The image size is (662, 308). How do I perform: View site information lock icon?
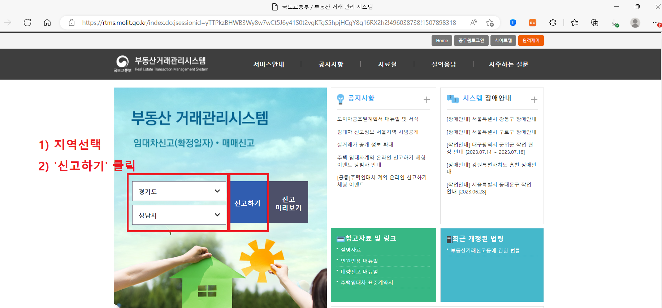click(x=72, y=23)
